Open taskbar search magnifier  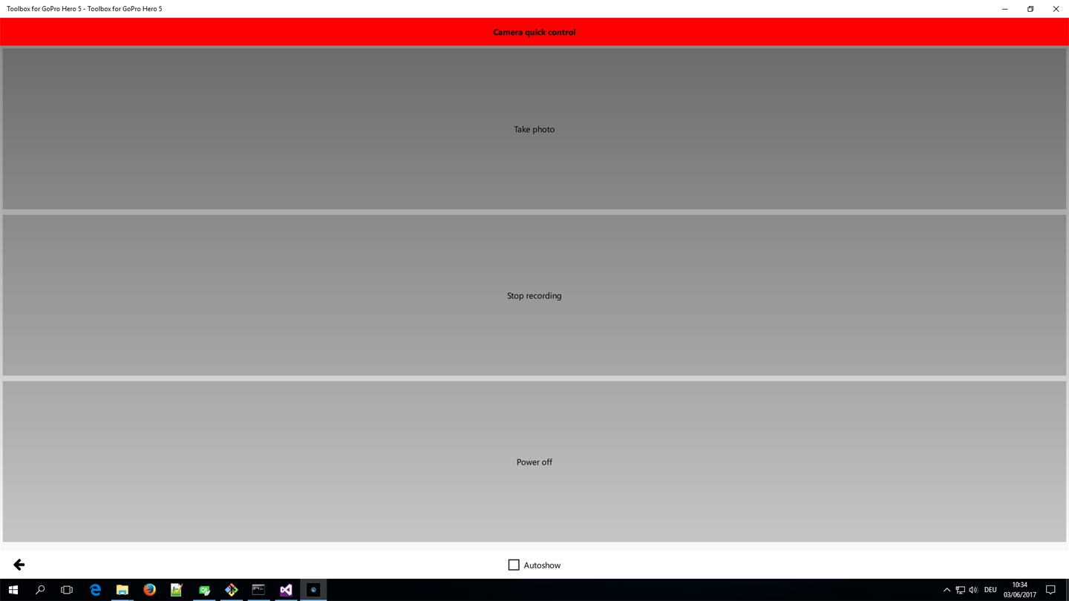pyautogui.click(x=40, y=590)
